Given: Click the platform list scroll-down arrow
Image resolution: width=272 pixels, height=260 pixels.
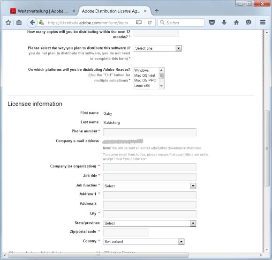Looking at the screenshot, I should tap(161, 86).
